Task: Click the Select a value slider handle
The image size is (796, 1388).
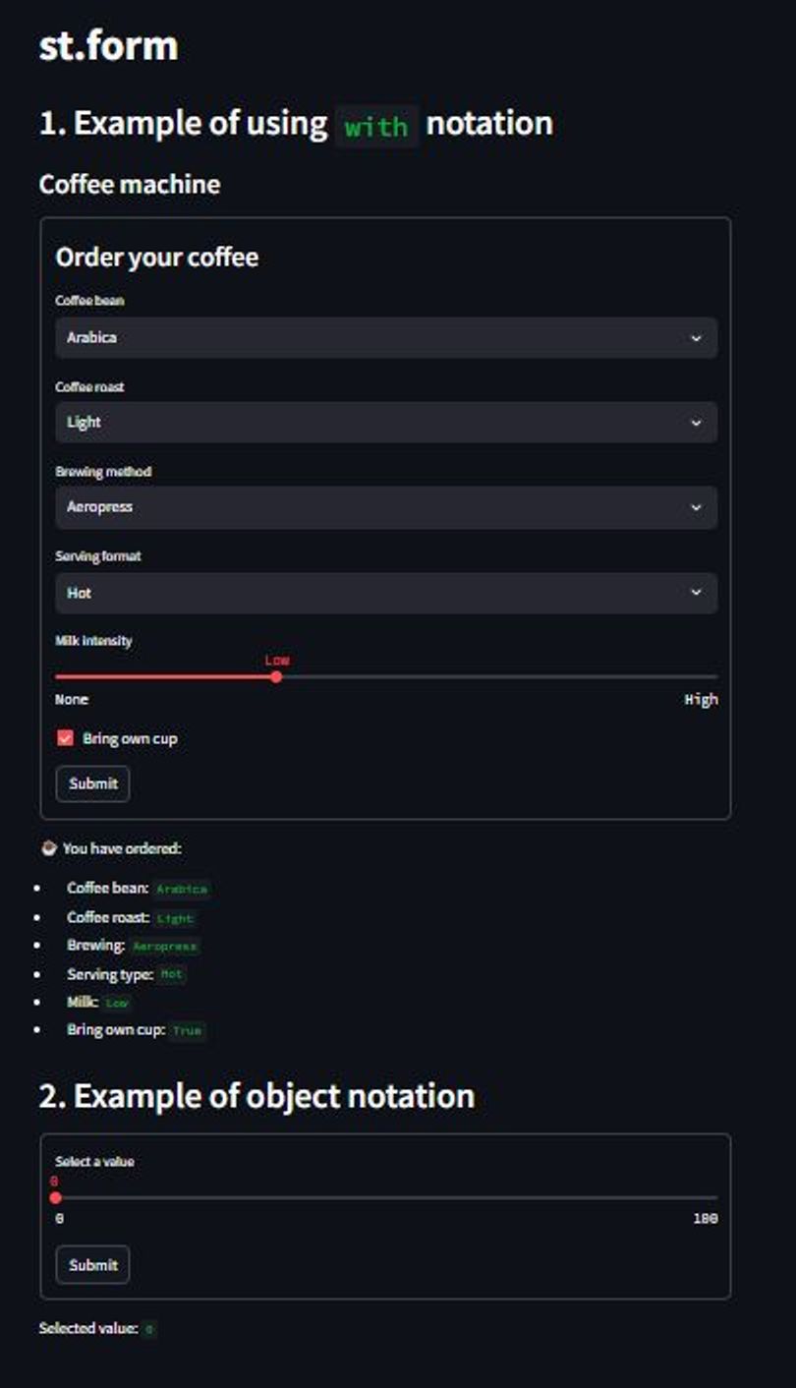Action: 56,1197
